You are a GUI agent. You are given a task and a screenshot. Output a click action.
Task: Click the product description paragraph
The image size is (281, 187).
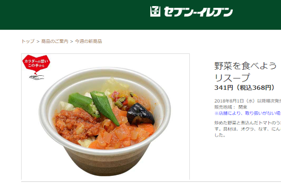pos(248,129)
